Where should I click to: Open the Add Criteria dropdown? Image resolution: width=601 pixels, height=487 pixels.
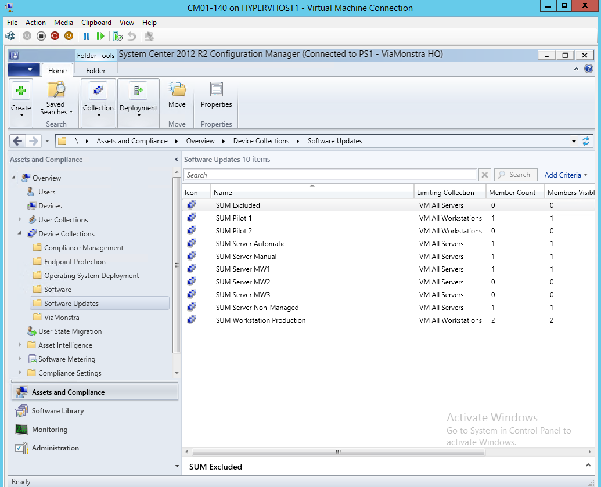click(x=566, y=175)
